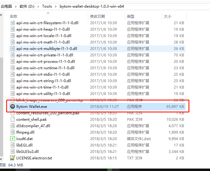Click the LICENSE.electron.txt notepad icon
210x171 pixels.
pos(13,158)
